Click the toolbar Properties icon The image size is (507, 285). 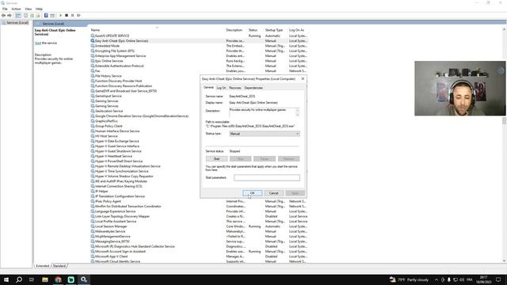click(x=26, y=15)
